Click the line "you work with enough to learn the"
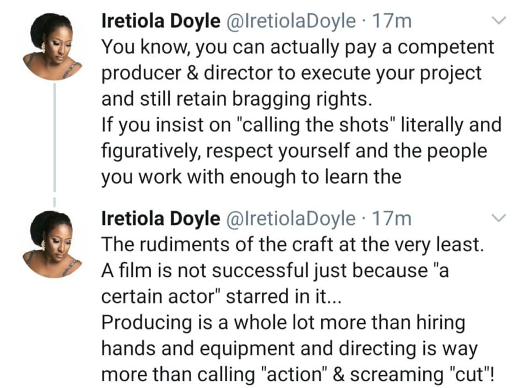The width and height of the screenshot is (529, 388). (x=251, y=177)
